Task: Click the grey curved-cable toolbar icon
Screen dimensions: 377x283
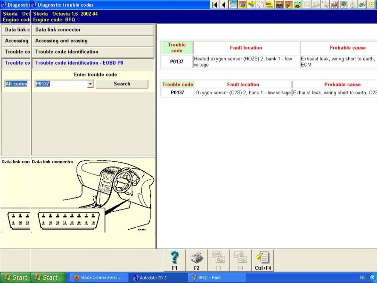Action: [261, 5]
